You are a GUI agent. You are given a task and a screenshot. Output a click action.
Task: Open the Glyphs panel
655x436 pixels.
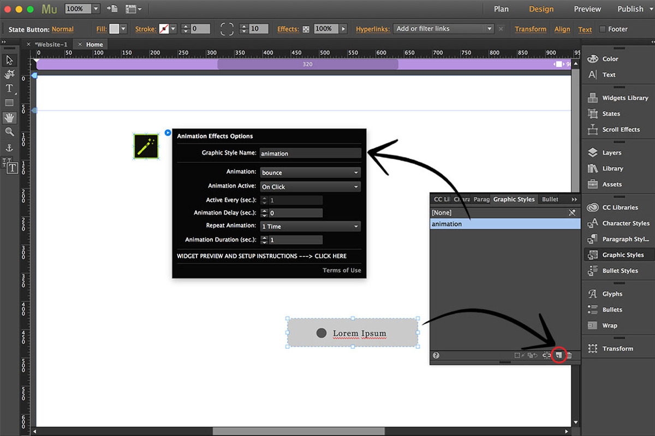(605, 294)
